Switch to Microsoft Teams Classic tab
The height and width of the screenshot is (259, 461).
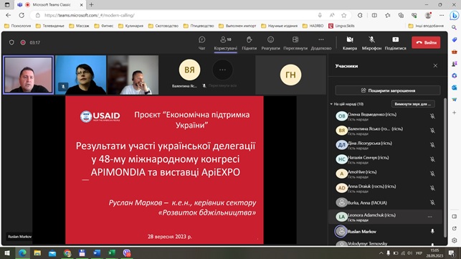(x=50, y=5)
